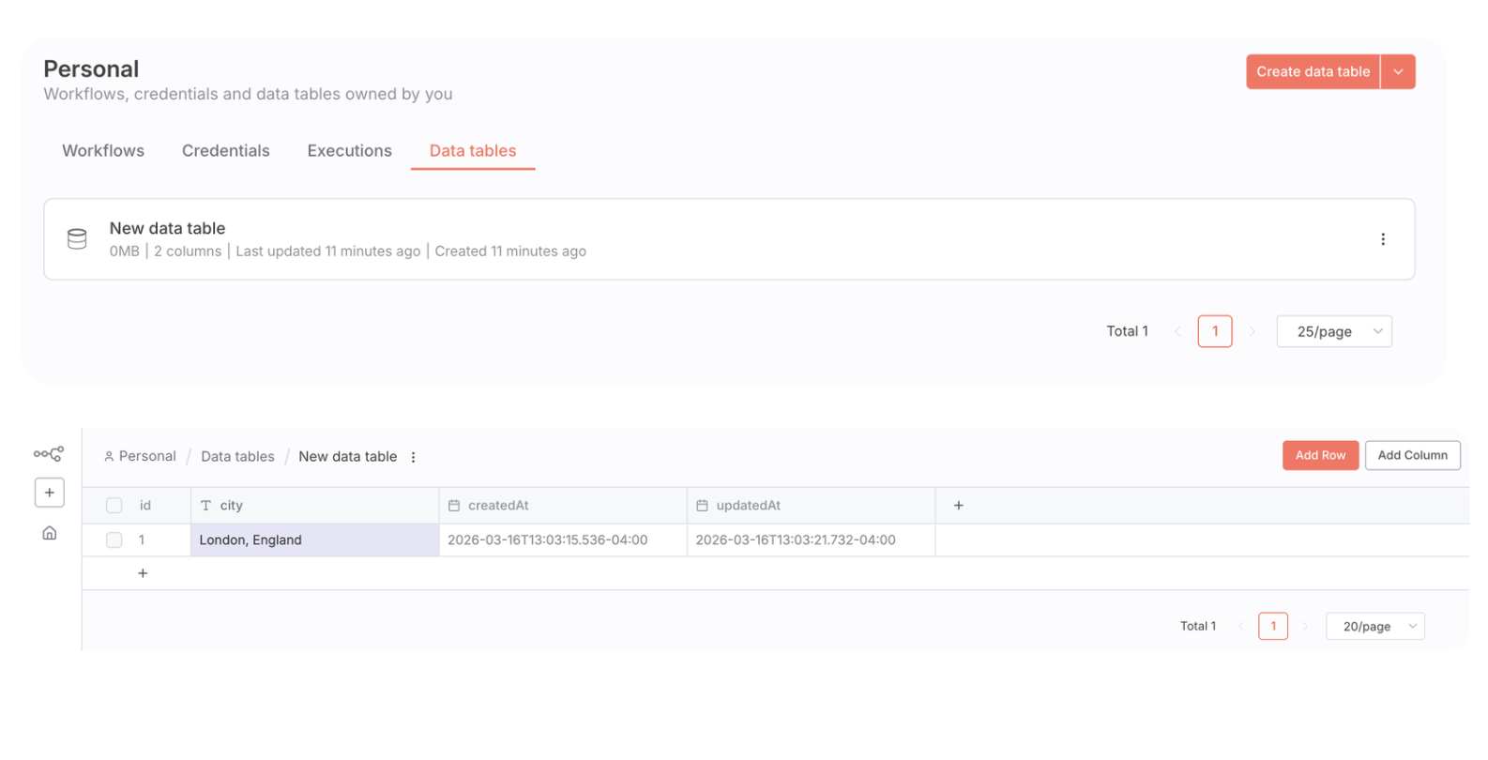
Task: Toggle the select-all rows checkbox
Action: 114,506
